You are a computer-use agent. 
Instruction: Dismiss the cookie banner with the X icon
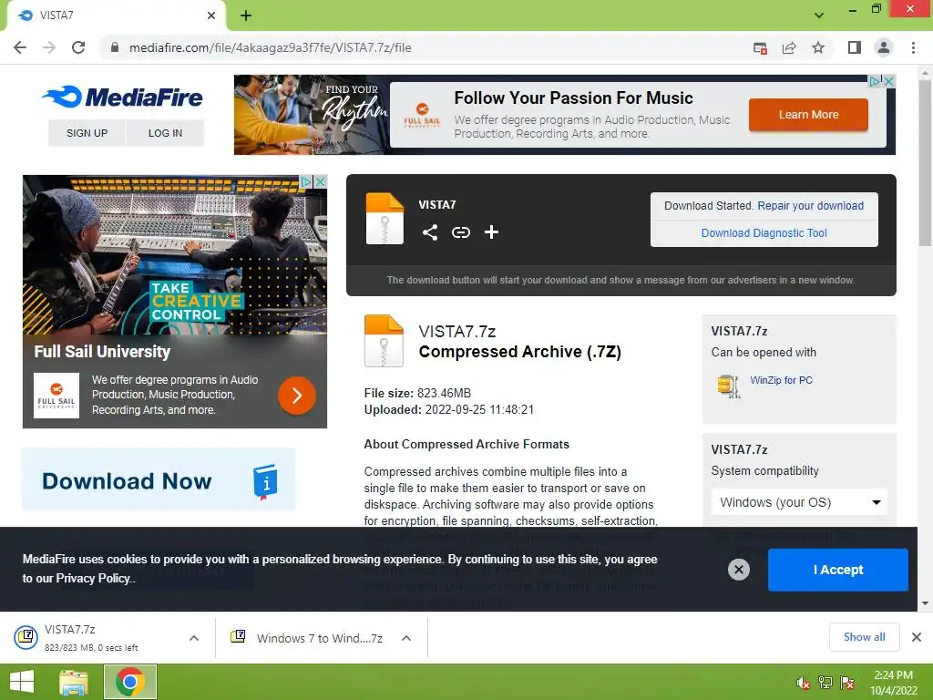click(738, 570)
